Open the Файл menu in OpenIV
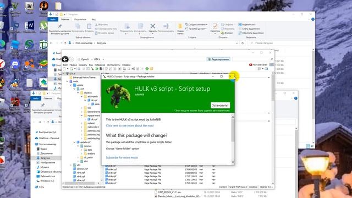The image size is (352, 198). click(x=65, y=65)
